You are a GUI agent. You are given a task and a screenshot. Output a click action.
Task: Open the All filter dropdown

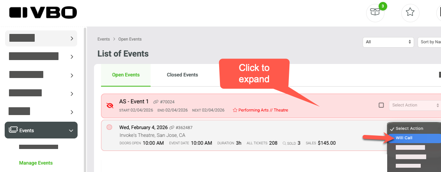click(388, 42)
